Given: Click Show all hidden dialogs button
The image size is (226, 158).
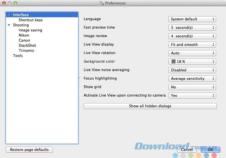Looking at the screenshot, I should coord(150,106).
